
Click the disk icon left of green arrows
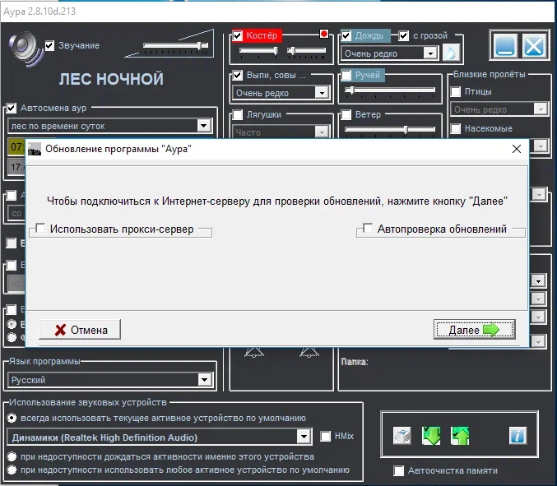(x=402, y=436)
